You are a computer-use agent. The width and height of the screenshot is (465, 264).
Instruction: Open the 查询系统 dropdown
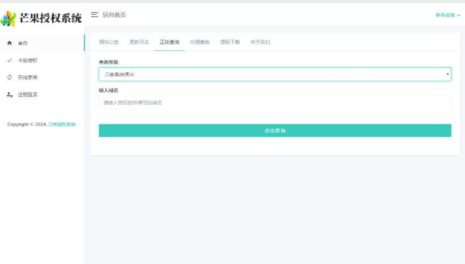point(275,74)
